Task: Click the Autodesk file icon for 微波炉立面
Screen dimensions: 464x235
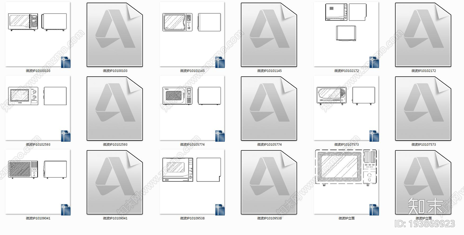Action: coord(423,182)
